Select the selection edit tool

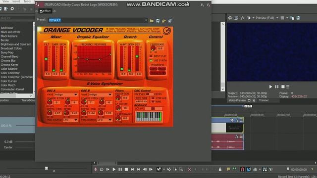click(x=175, y=169)
